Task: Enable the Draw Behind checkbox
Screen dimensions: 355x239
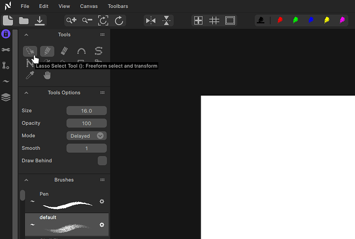Action: tap(102, 161)
